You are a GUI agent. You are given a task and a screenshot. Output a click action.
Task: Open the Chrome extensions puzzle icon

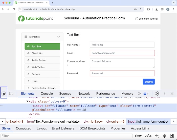click(x=148, y=9)
